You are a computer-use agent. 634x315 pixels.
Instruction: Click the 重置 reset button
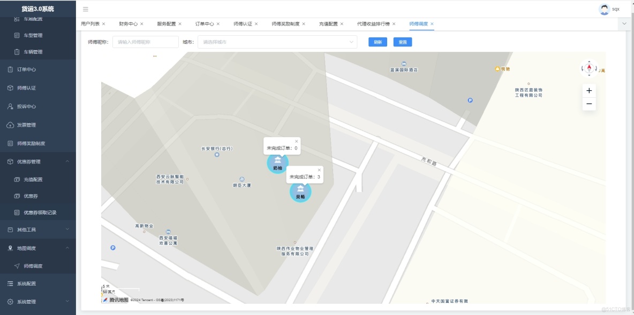pos(402,42)
